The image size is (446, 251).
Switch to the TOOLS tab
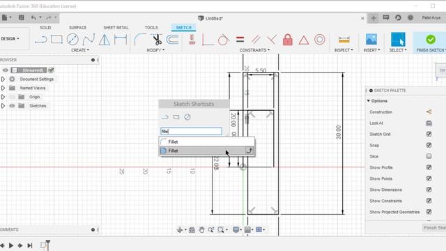point(151,28)
